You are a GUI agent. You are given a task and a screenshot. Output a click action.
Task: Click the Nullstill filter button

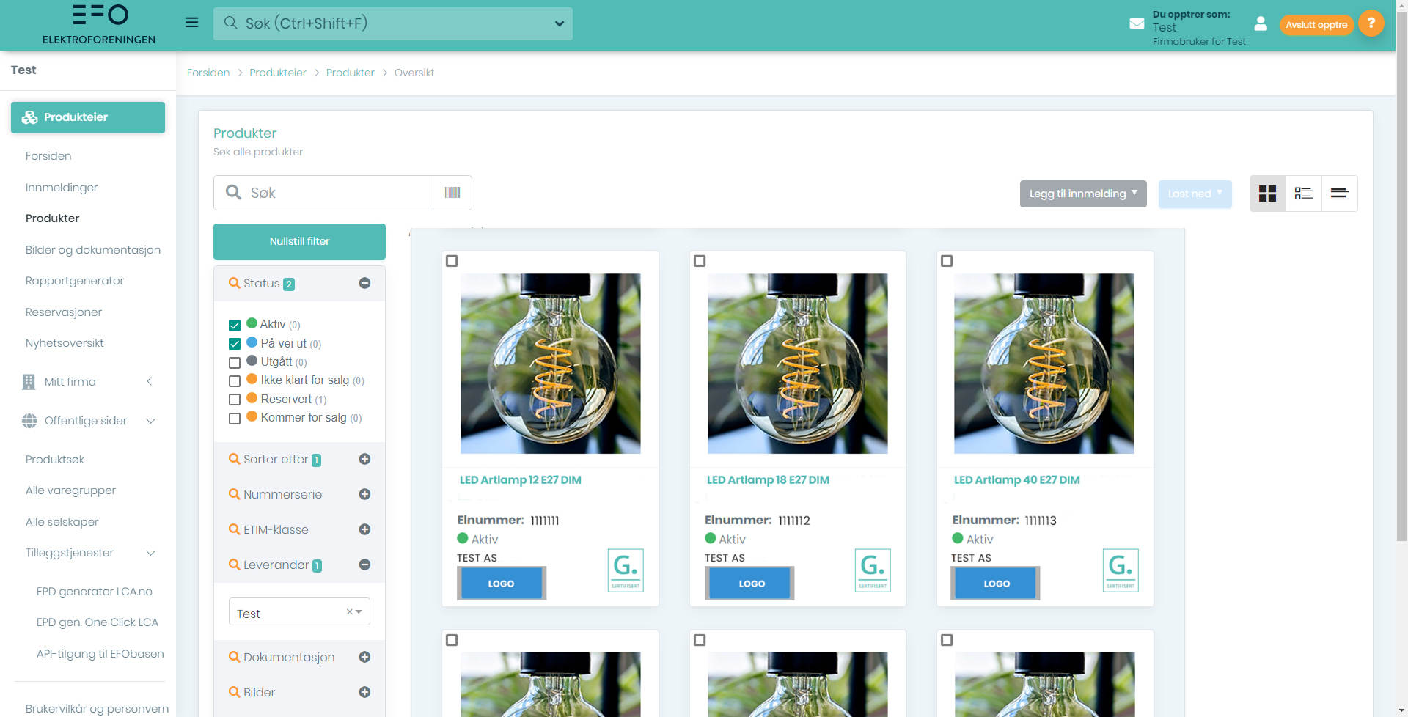pos(299,241)
